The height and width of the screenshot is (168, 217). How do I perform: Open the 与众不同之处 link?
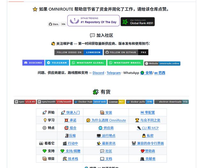coord(148,120)
